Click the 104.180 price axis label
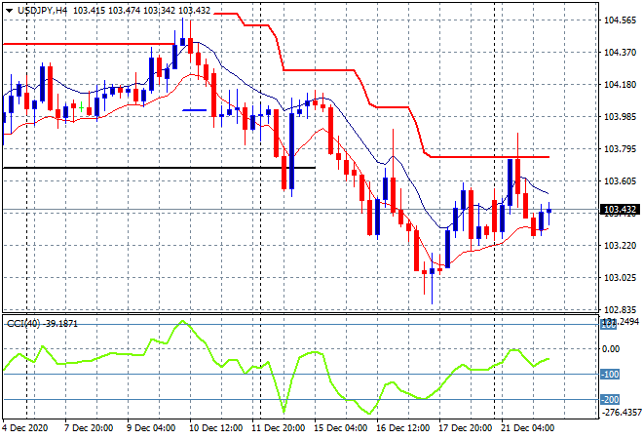The image size is (643, 439). point(620,84)
